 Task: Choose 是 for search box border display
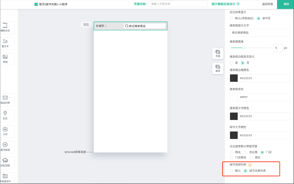231,63
